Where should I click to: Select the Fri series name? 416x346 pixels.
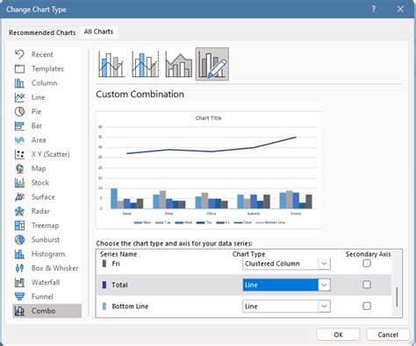[x=116, y=264]
